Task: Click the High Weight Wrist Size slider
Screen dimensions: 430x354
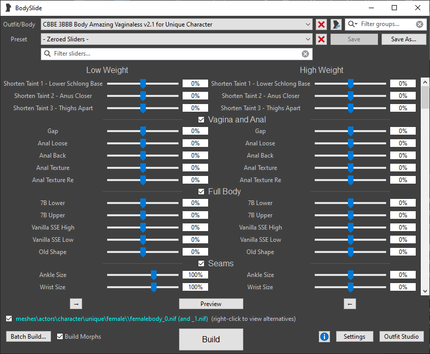Action: tap(350, 287)
